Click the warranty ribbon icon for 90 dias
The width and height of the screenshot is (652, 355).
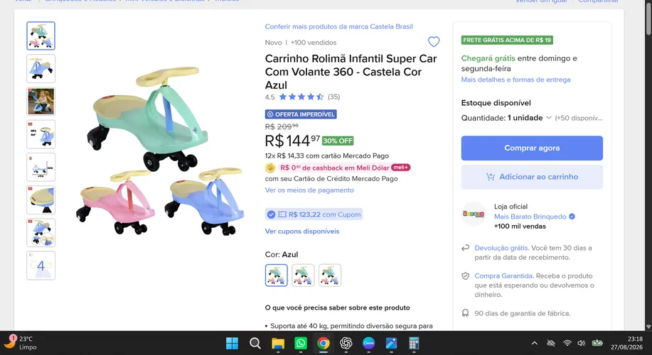[x=465, y=313]
